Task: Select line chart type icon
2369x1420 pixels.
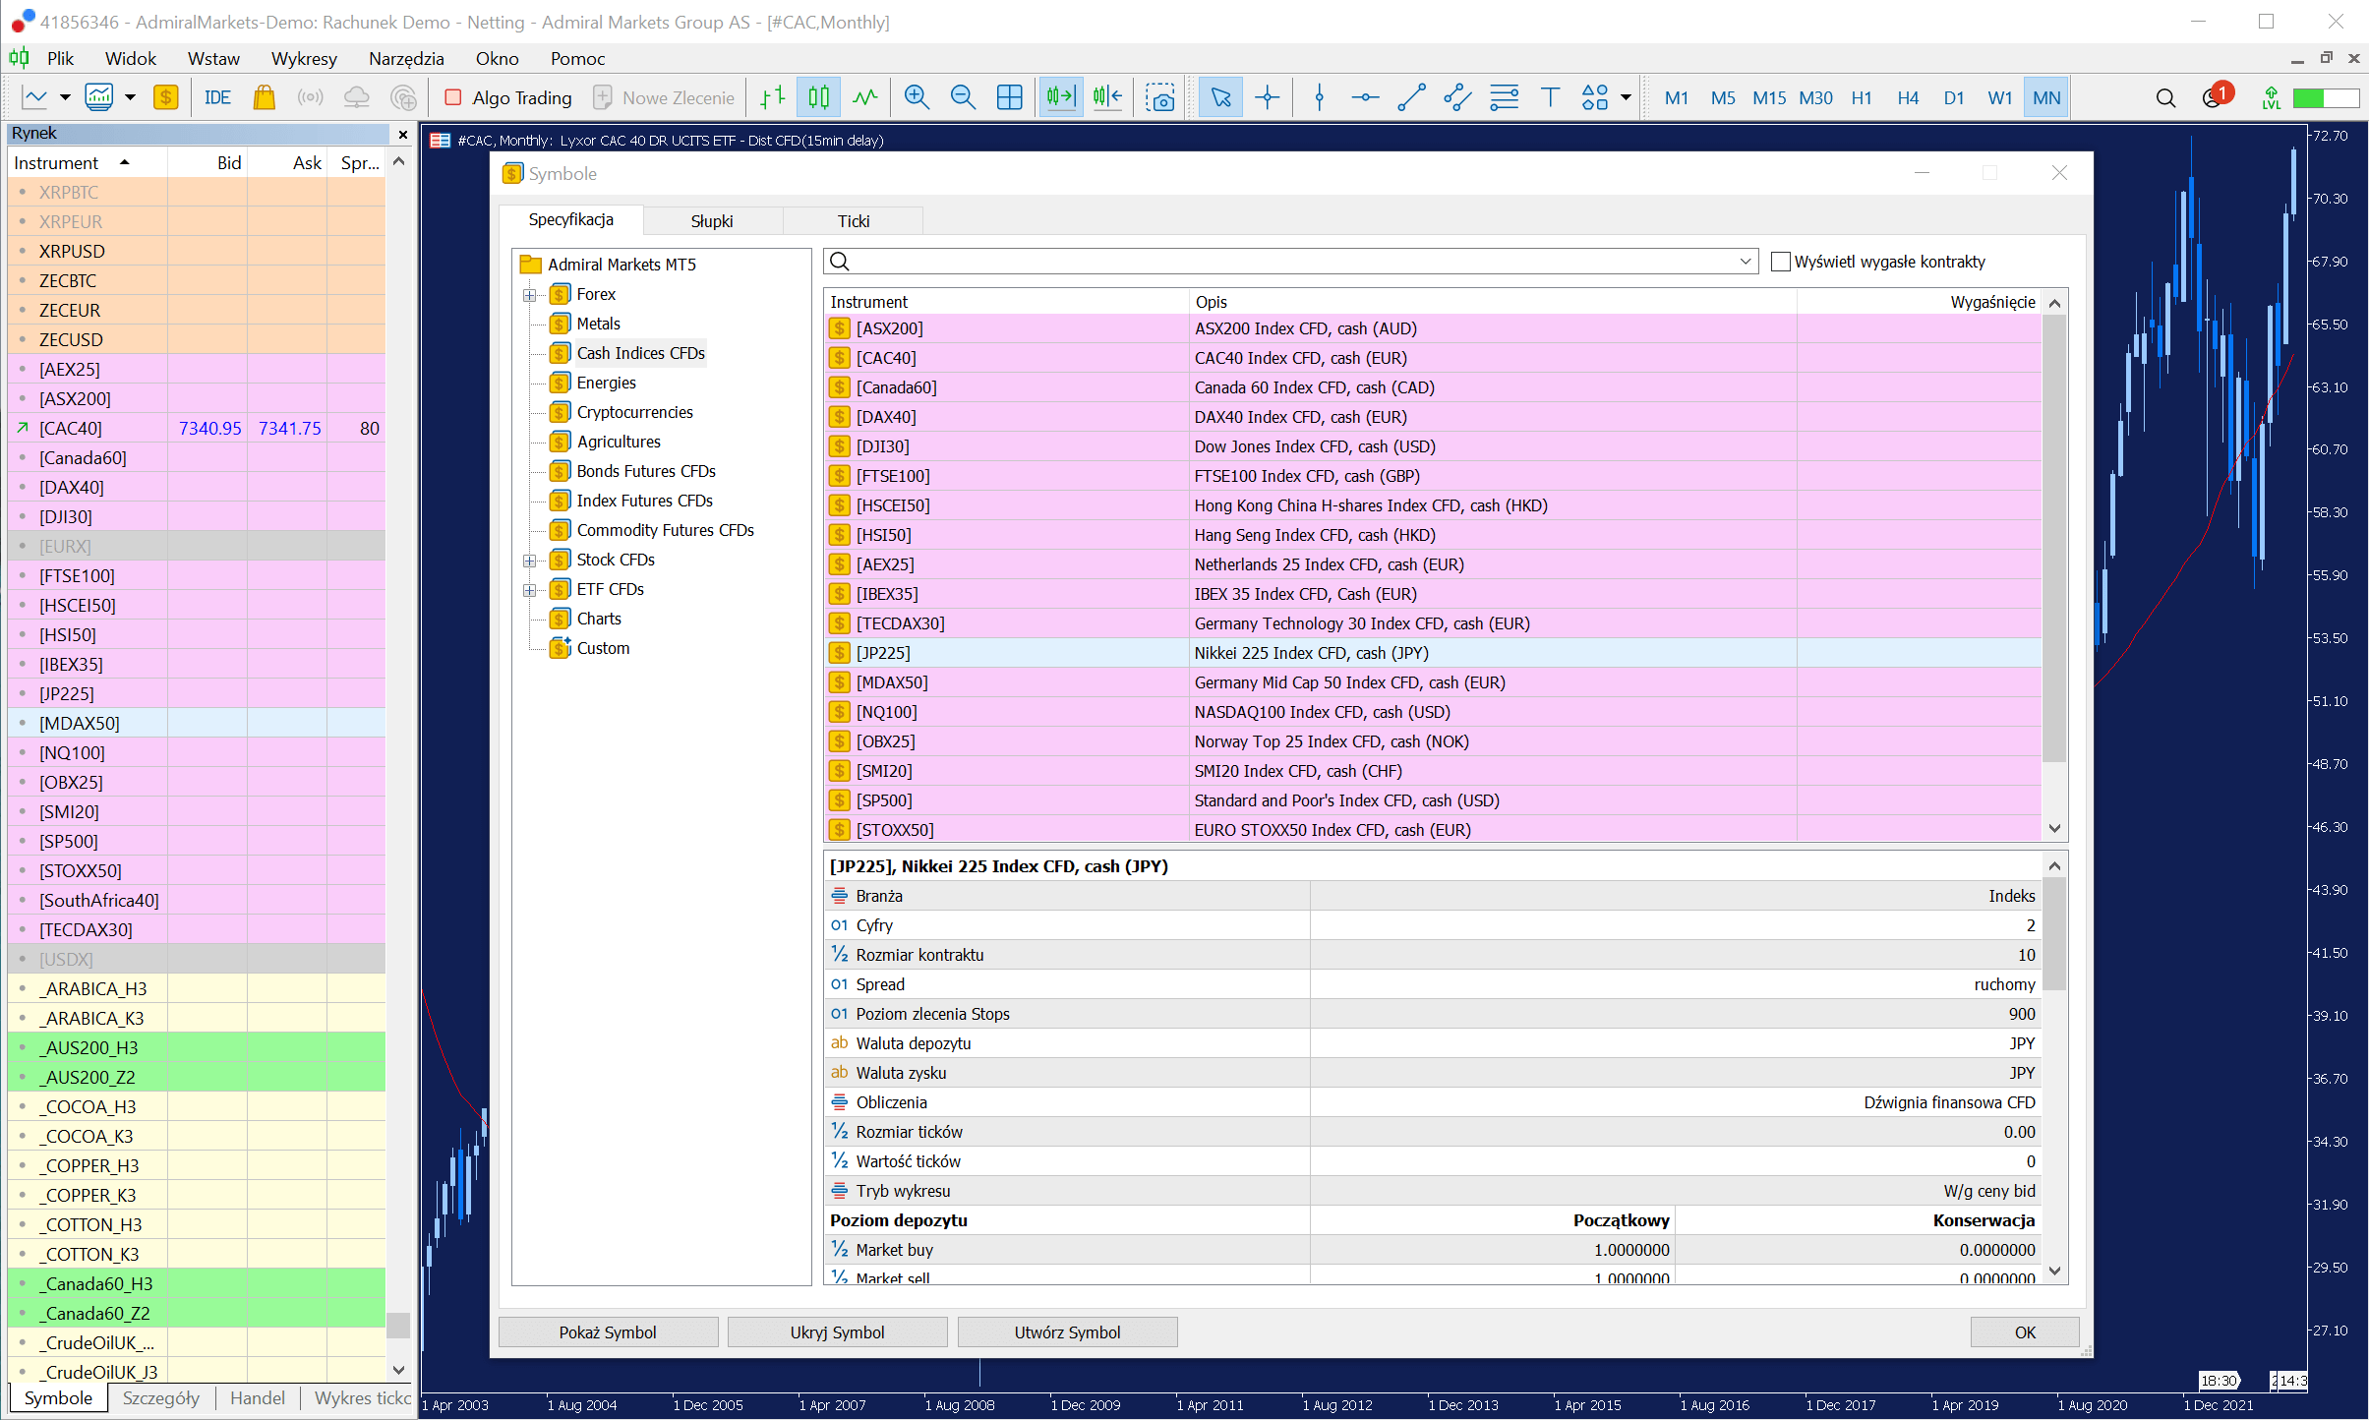Action: click(x=865, y=97)
